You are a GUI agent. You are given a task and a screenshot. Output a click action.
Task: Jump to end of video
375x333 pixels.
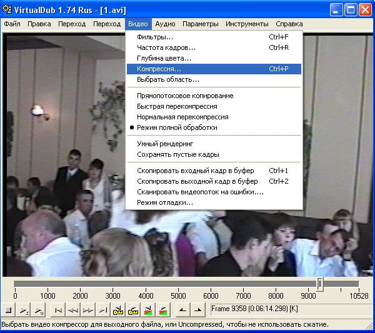104,309
